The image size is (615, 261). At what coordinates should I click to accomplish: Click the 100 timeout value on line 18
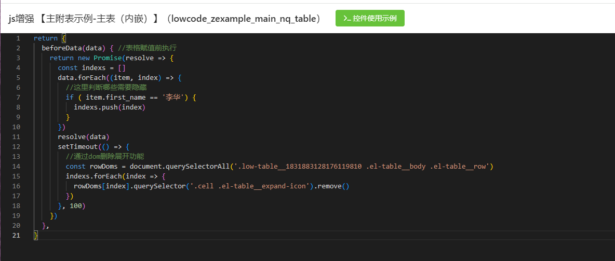tap(75, 206)
